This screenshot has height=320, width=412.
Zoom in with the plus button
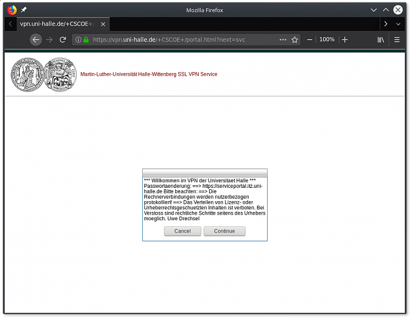[x=345, y=40]
